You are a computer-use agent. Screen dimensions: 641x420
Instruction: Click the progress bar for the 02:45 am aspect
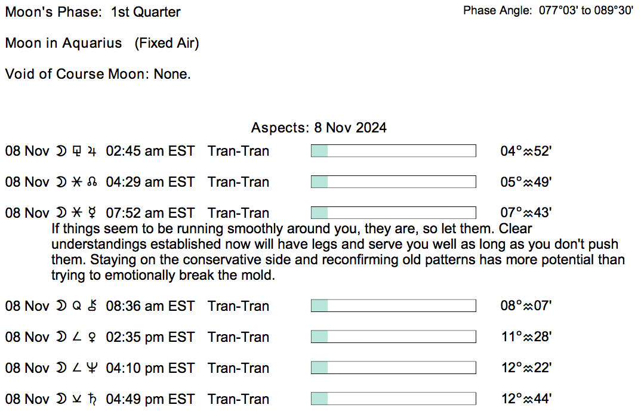(x=393, y=151)
